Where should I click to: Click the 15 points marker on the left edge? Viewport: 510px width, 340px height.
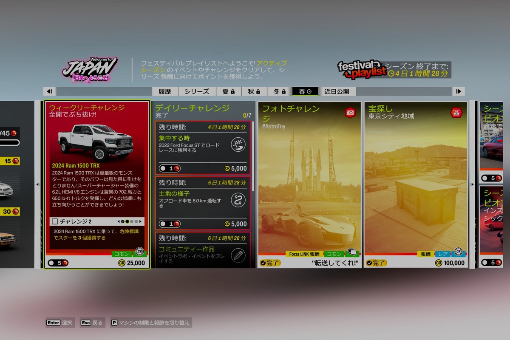click(9, 161)
